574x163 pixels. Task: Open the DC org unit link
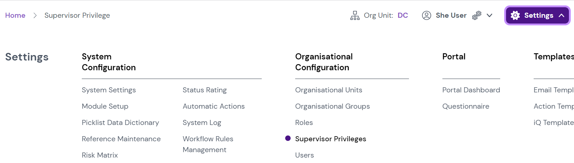point(403,15)
